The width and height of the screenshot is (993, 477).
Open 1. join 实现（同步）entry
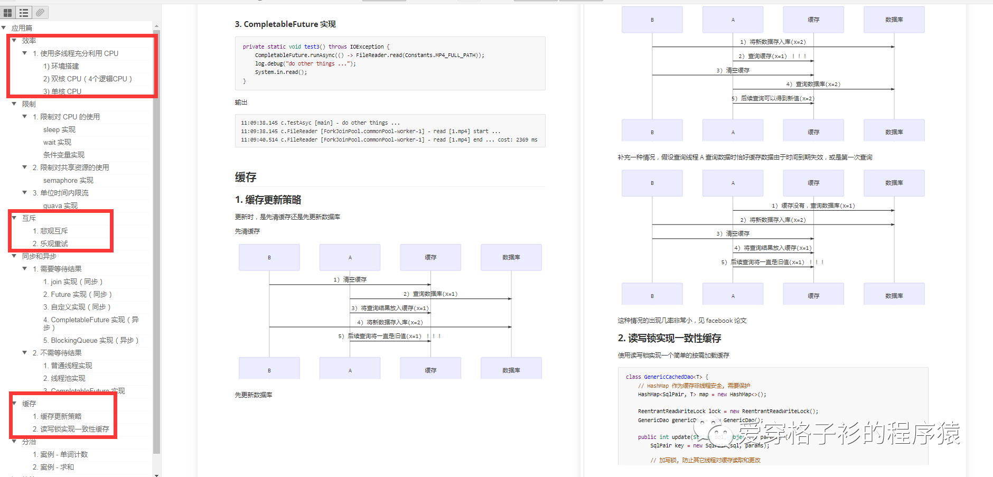pos(73,282)
